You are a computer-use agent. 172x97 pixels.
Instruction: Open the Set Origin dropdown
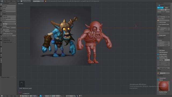[9, 24]
